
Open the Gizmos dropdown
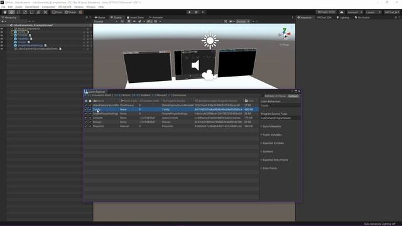[x=243, y=21]
